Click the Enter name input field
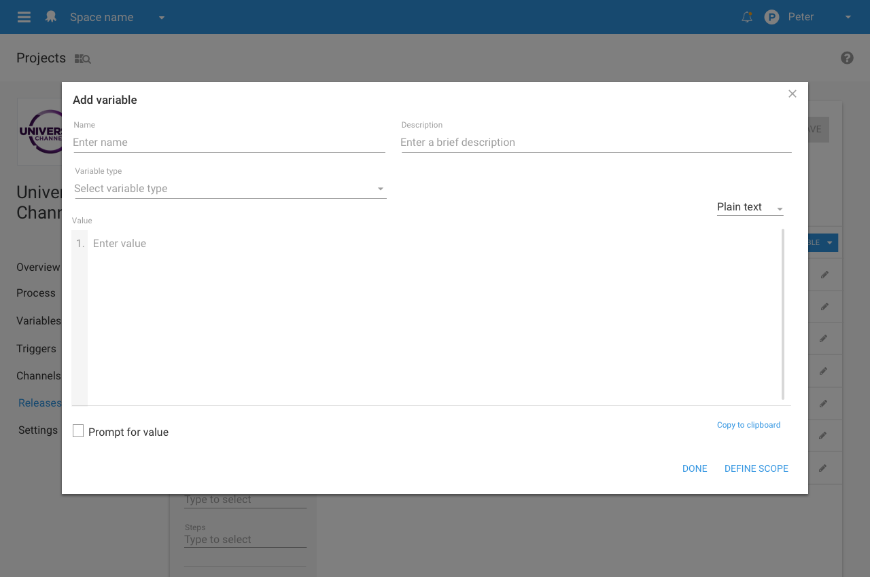 click(x=229, y=143)
